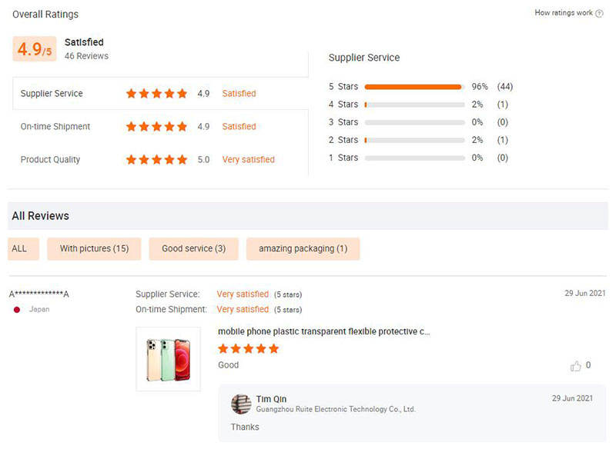Viewport: 616px width, 449px height.
Task: Click the On-time Shipment star icons
Action: click(156, 127)
